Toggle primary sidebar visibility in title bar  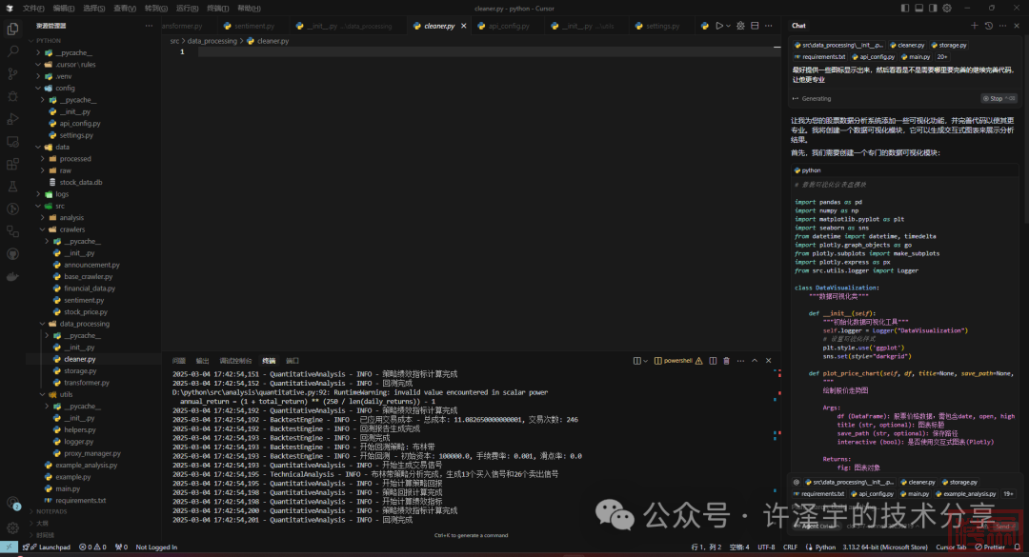pyautogui.click(x=905, y=8)
